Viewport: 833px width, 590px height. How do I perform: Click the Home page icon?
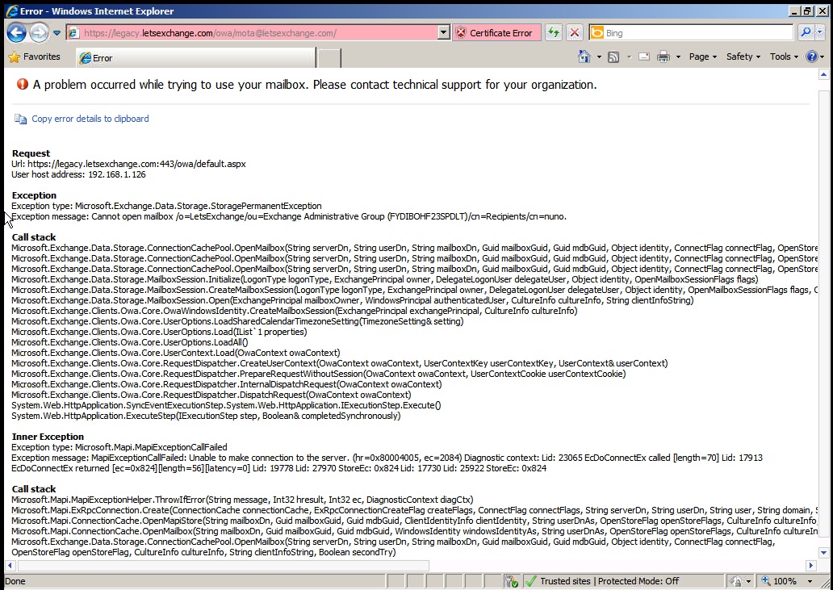pos(584,56)
